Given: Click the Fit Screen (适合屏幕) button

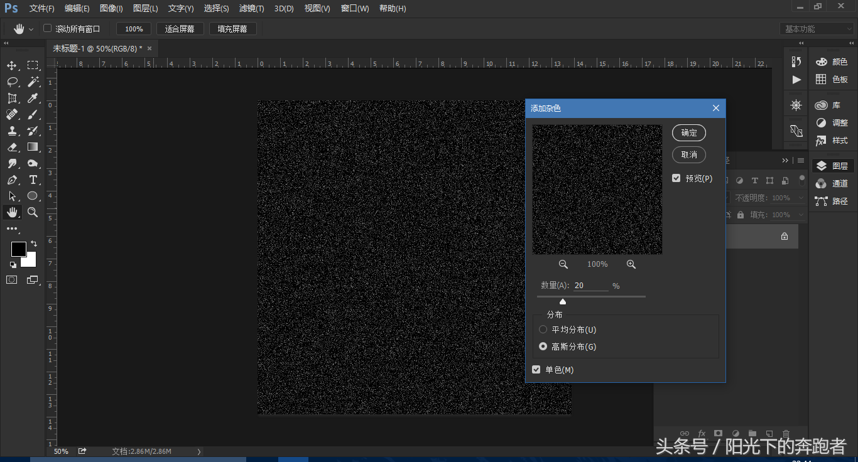Looking at the screenshot, I should 180,29.
